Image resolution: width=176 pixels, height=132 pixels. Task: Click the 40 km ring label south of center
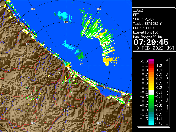pyautogui.click(x=66, y=110)
